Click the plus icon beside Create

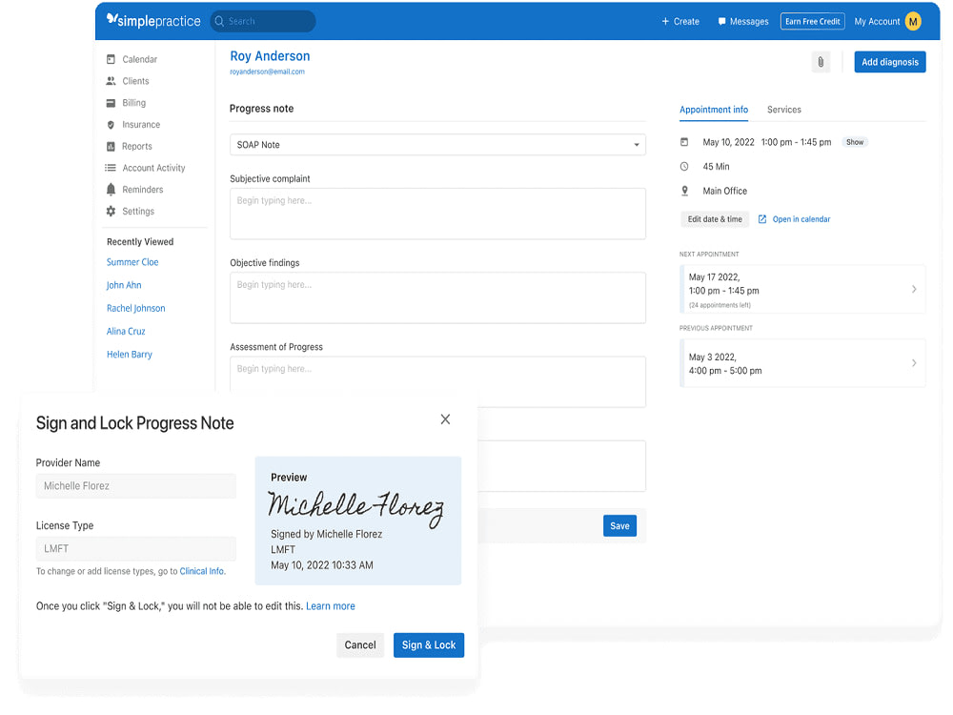coord(665,21)
